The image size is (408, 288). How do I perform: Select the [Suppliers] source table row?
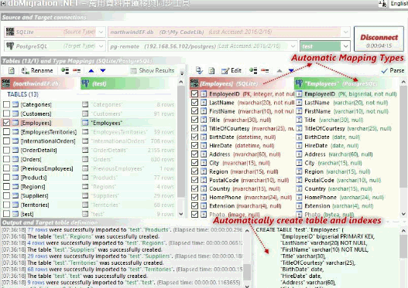tap(40, 196)
